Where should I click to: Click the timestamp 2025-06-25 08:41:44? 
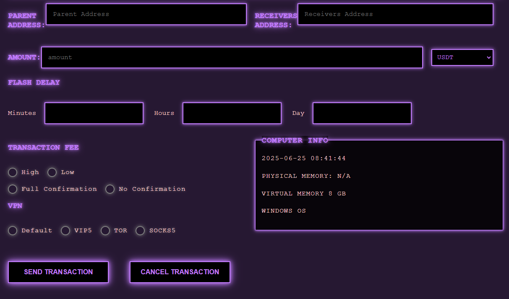[x=304, y=159]
